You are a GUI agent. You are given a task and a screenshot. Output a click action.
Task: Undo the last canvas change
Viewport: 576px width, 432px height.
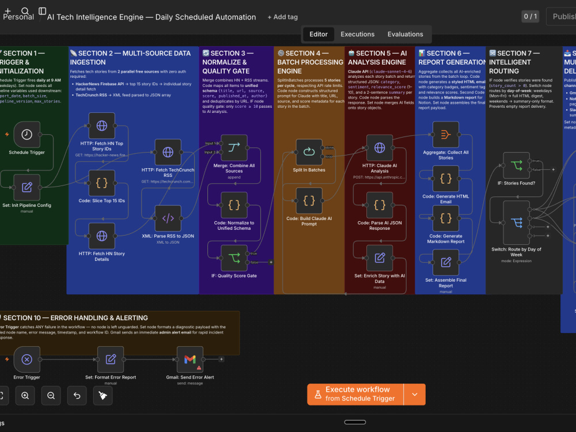coord(77,396)
